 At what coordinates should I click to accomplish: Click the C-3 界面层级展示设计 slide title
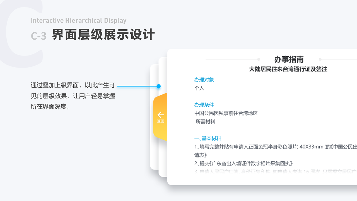pos(93,35)
